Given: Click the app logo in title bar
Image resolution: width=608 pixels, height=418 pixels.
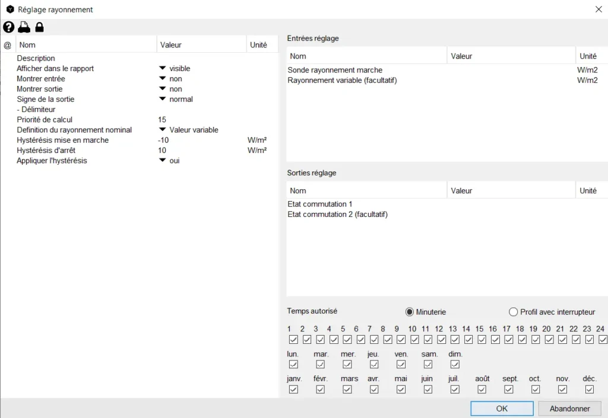Looking at the screenshot, I should (x=9, y=9).
